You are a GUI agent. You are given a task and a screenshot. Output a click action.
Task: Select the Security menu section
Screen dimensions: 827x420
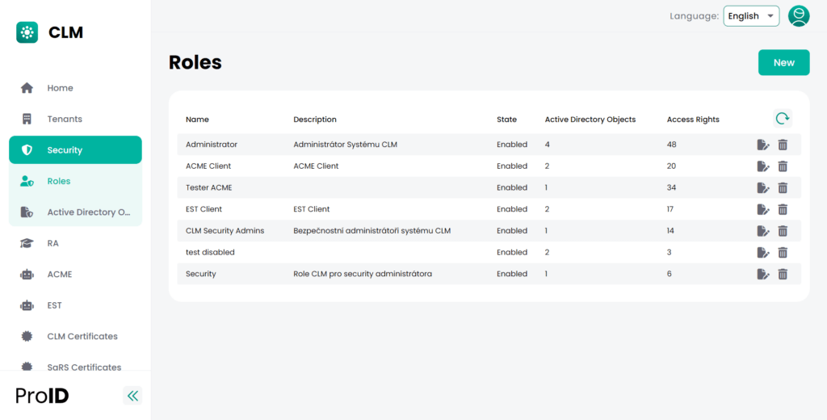(75, 150)
